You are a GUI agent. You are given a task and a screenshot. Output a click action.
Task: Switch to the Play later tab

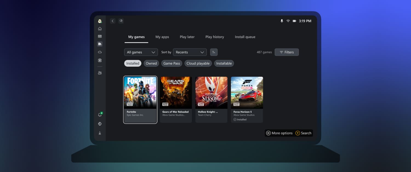(187, 37)
